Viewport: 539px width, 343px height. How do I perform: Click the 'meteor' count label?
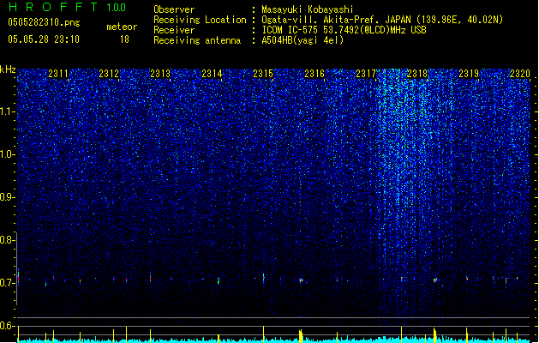122,27
